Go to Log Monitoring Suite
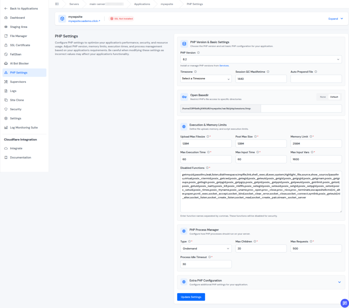 tap(24, 128)
